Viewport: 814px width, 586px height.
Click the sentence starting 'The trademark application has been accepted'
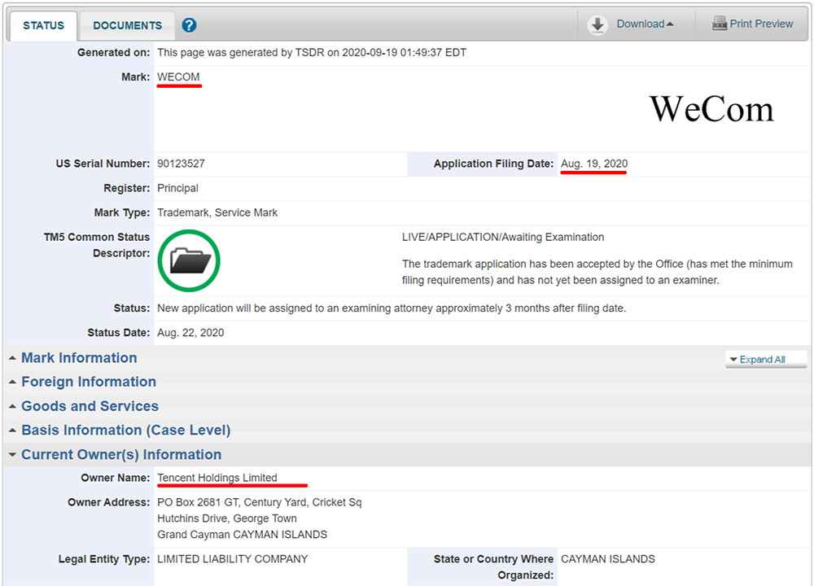pyautogui.click(x=597, y=272)
